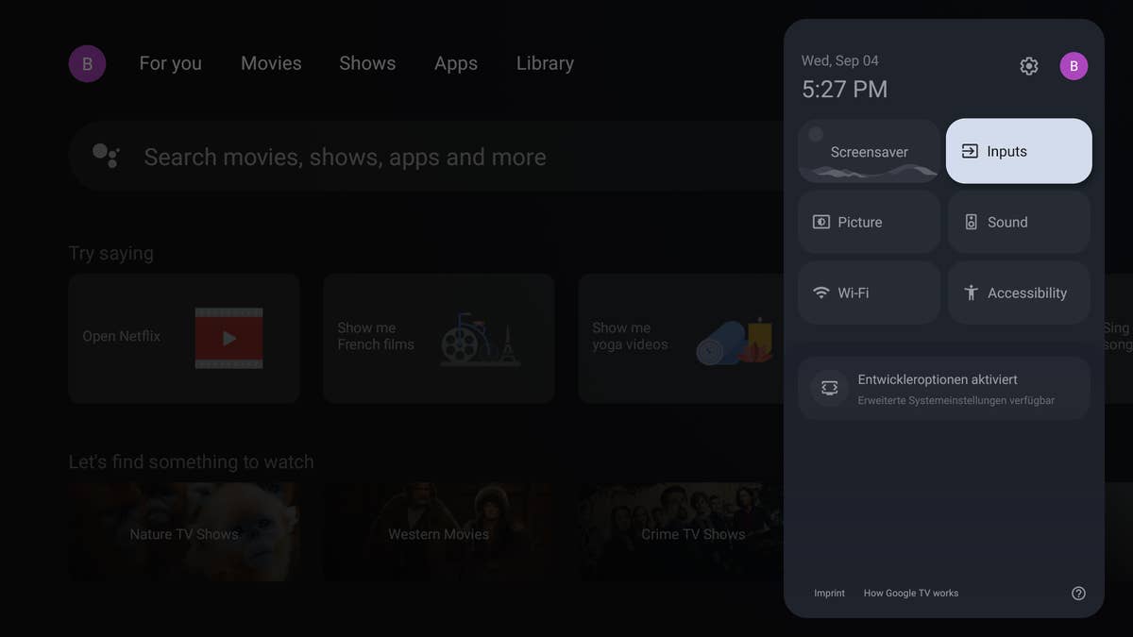Screen dimensions: 1133x637
Task: Open the Entwickleroptionen aktiviert notification
Action: coord(944,388)
